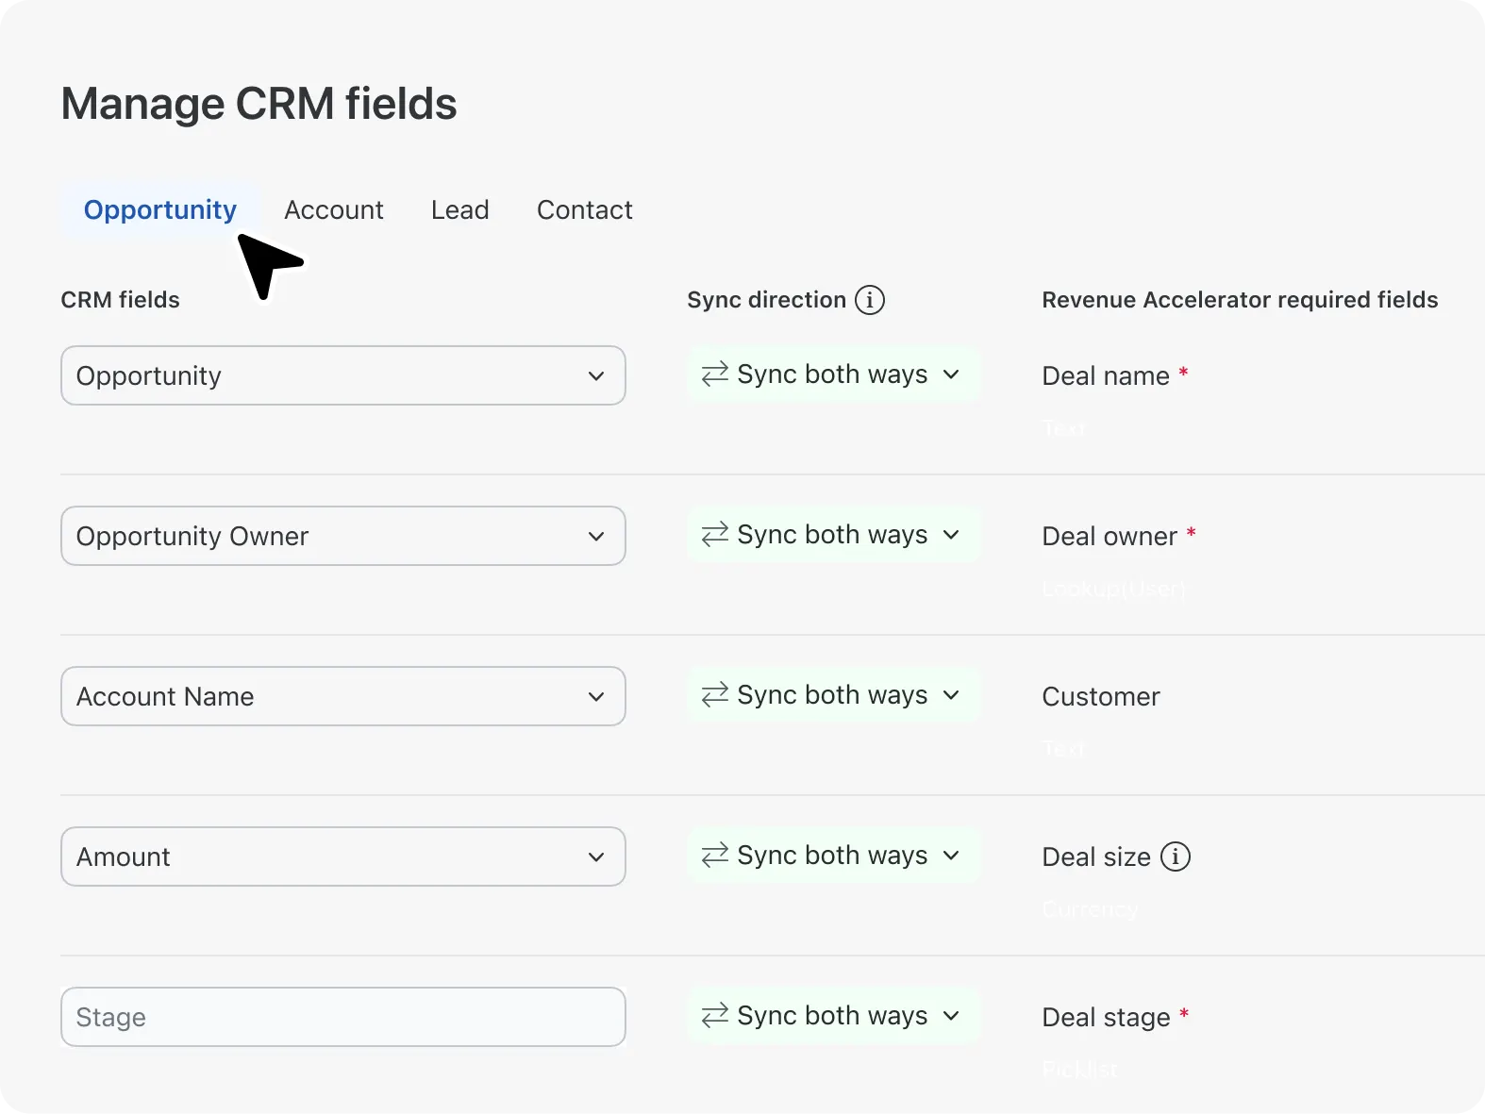The image size is (1485, 1114).
Task: Click sync arrows icon in Opportunity Owner row
Action: (714, 535)
